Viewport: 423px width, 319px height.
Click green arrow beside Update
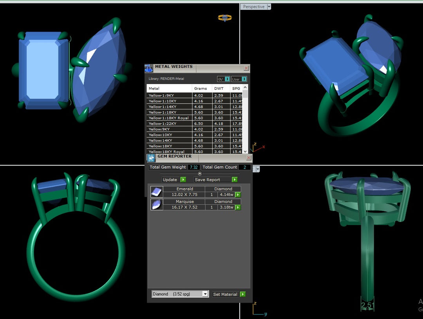pyautogui.click(x=183, y=180)
